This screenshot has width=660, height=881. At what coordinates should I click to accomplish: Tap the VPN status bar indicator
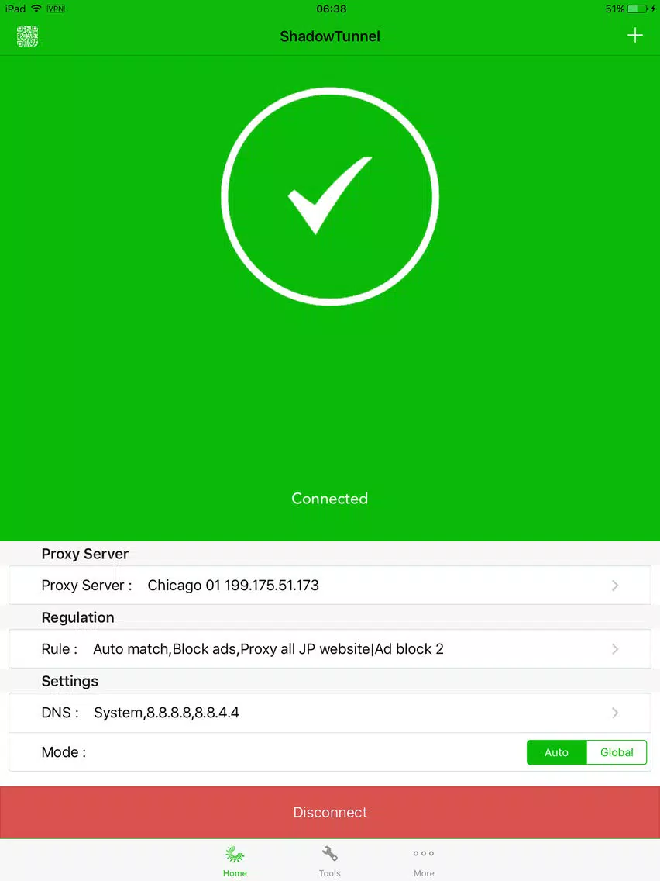pos(56,9)
